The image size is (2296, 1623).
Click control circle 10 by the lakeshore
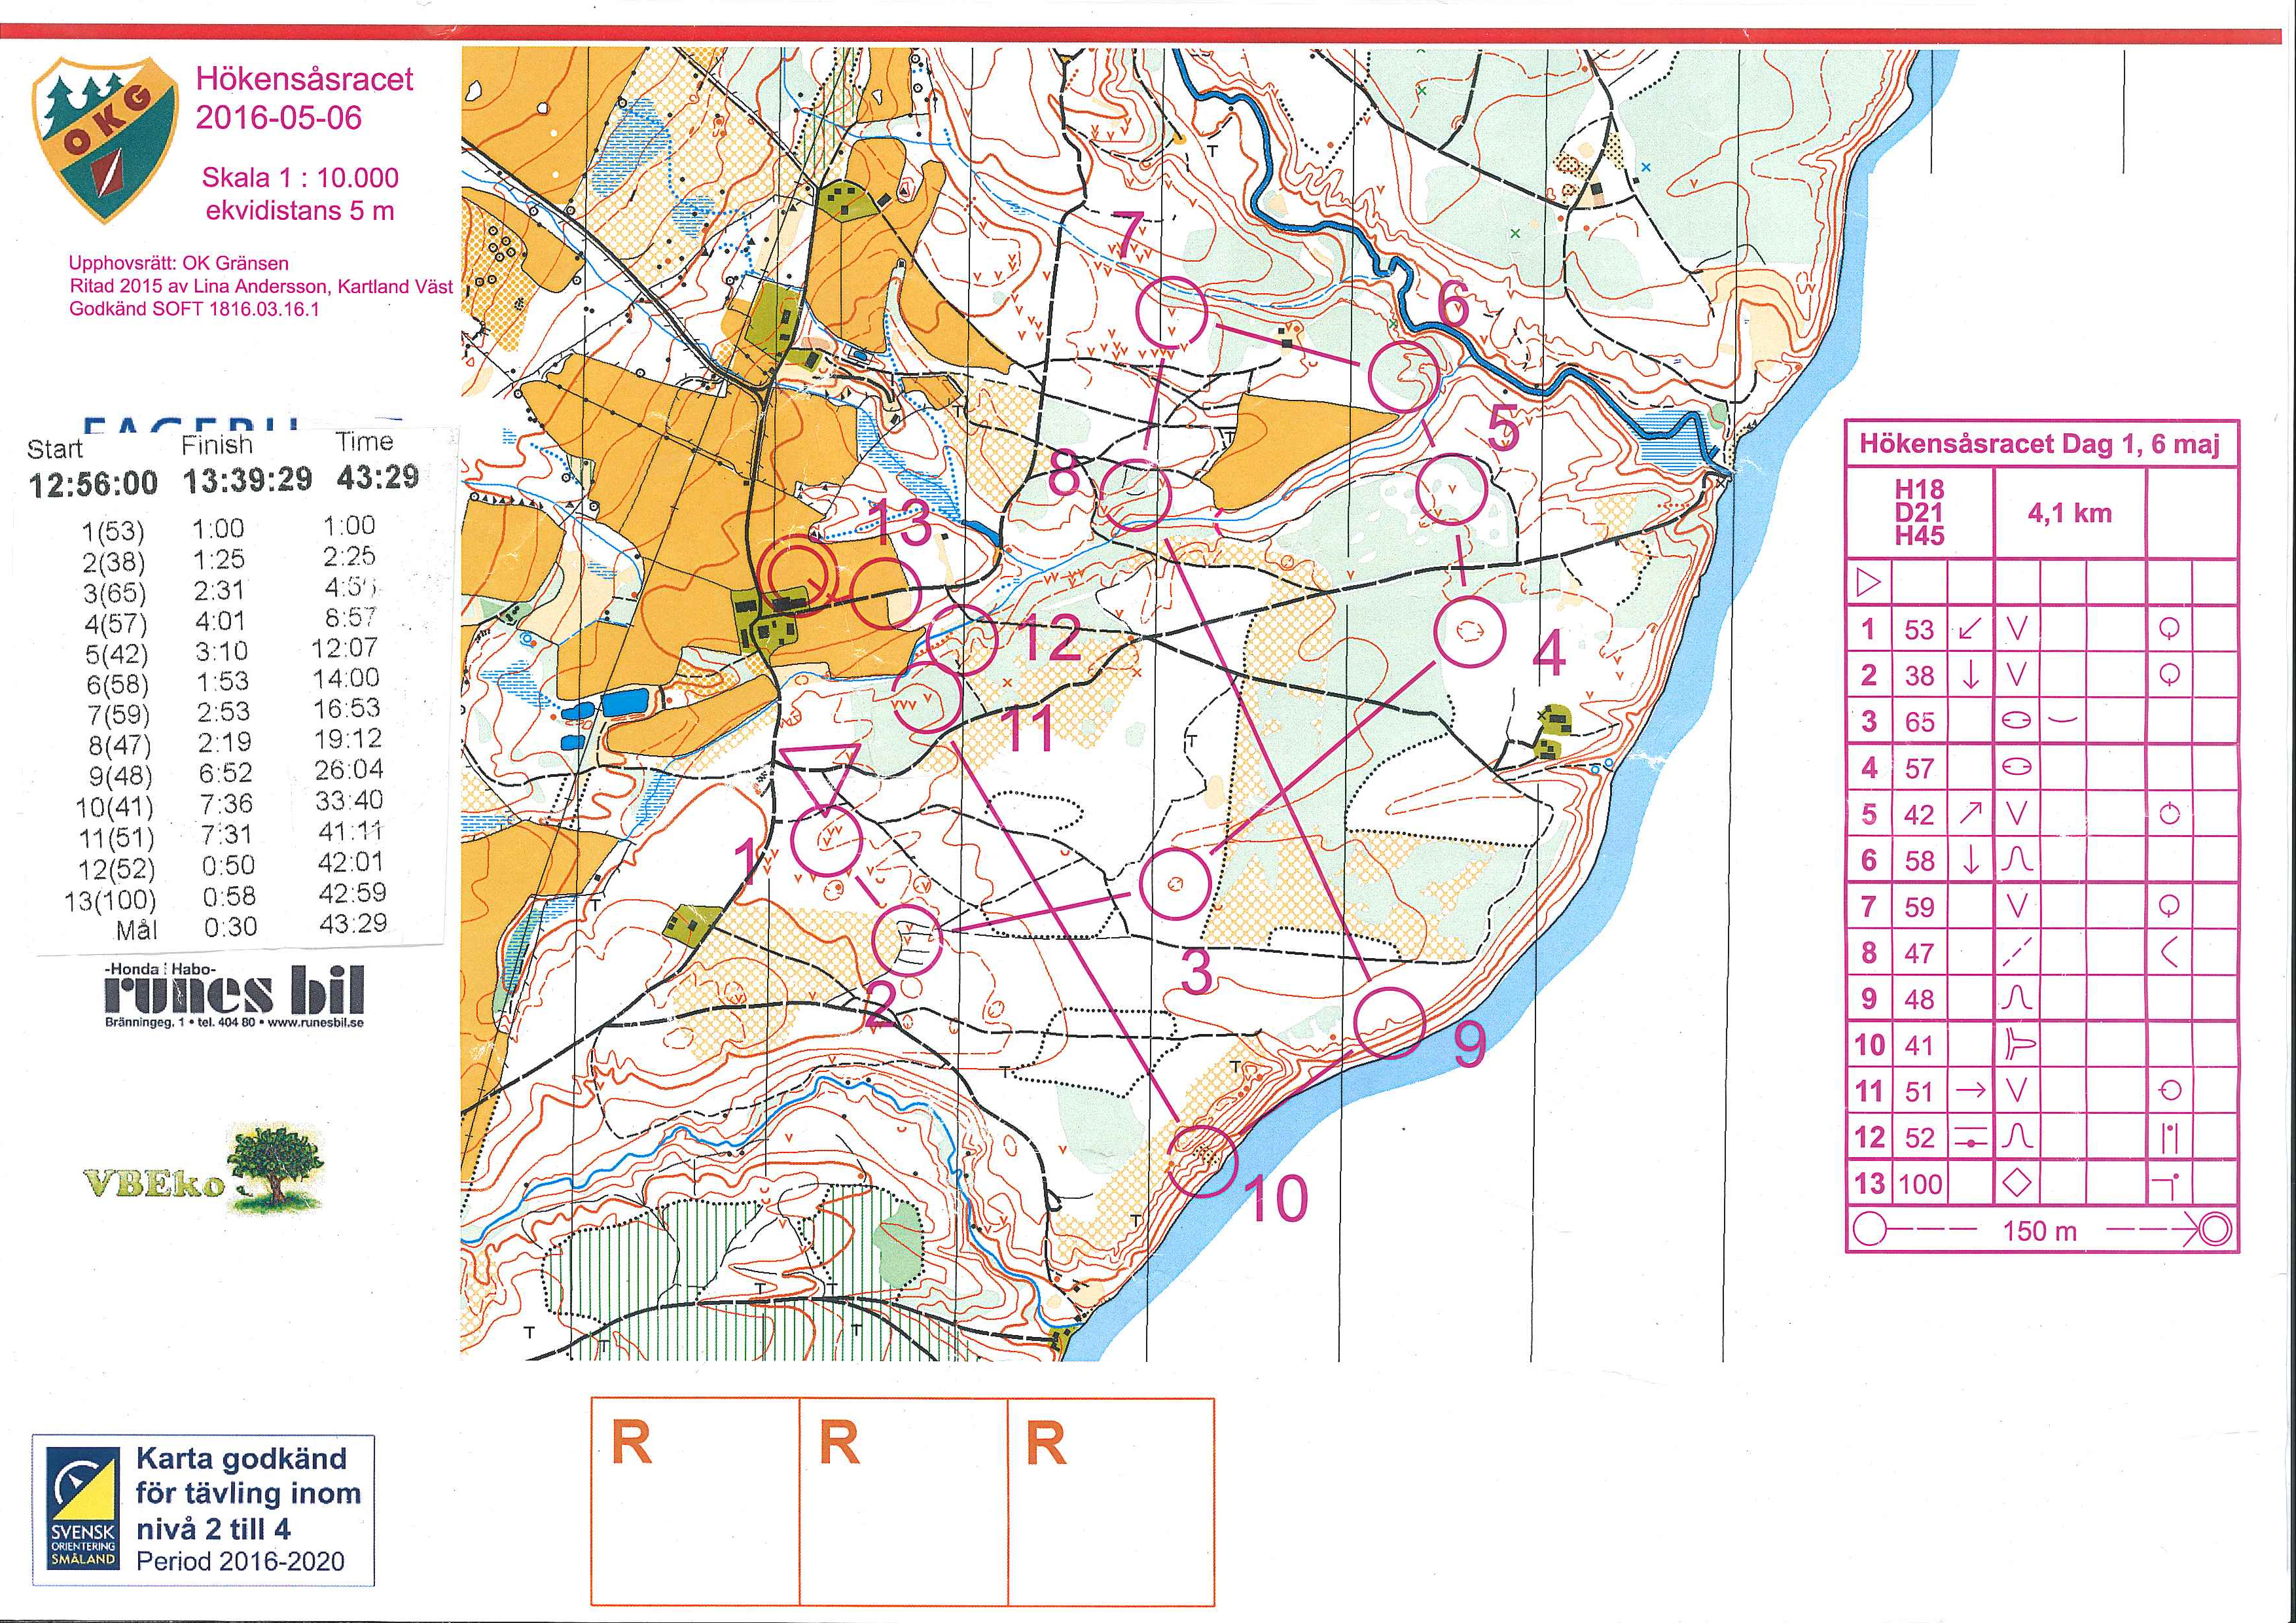click(x=1202, y=1160)
